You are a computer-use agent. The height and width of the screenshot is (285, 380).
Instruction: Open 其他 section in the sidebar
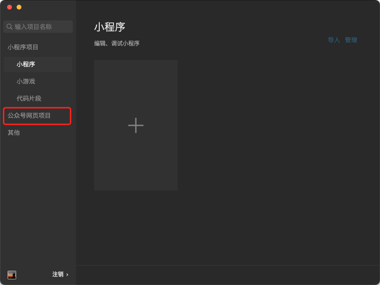(14, 133)
